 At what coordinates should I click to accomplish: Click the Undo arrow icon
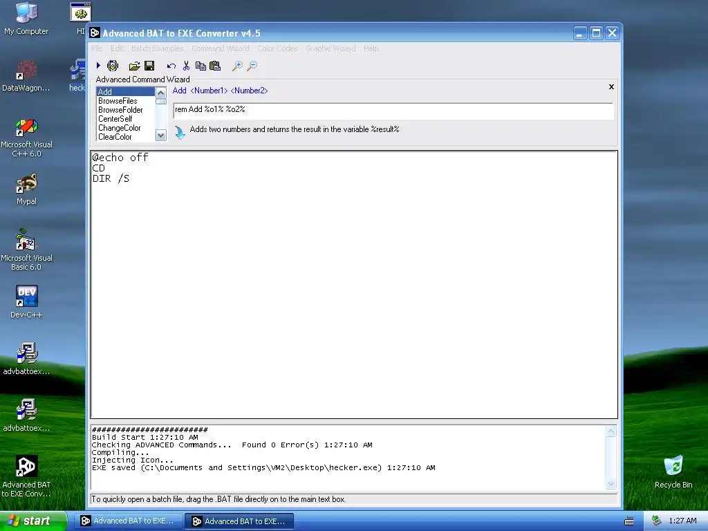(171, 66)
